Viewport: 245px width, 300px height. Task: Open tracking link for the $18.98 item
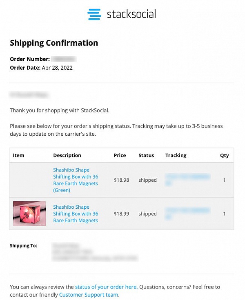pyautogui.click(x=187, y=180)
